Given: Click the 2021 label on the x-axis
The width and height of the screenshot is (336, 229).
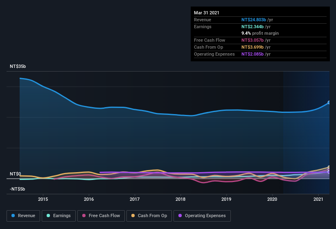Looking at the screenshot, I should (x=318, y=199).
